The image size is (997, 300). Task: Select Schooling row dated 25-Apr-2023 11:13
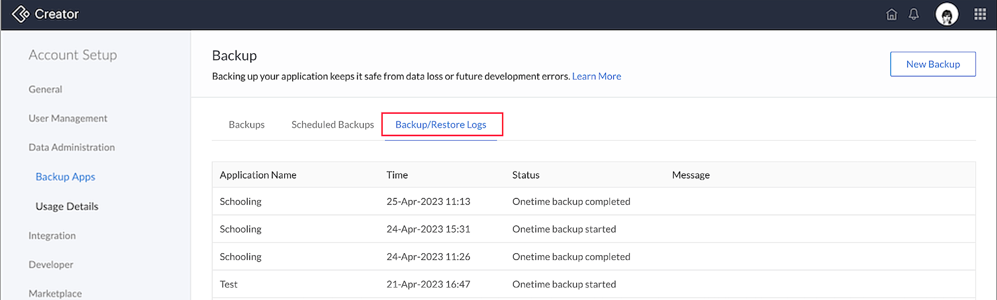pos(594,201)
